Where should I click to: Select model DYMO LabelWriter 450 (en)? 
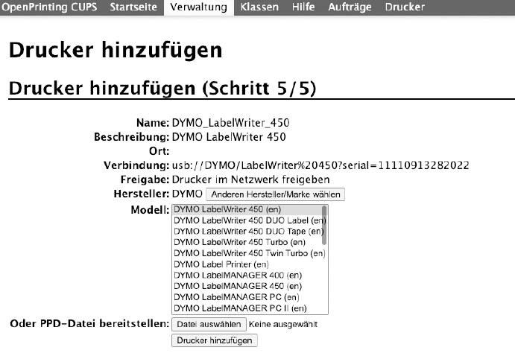click(247, 209)
